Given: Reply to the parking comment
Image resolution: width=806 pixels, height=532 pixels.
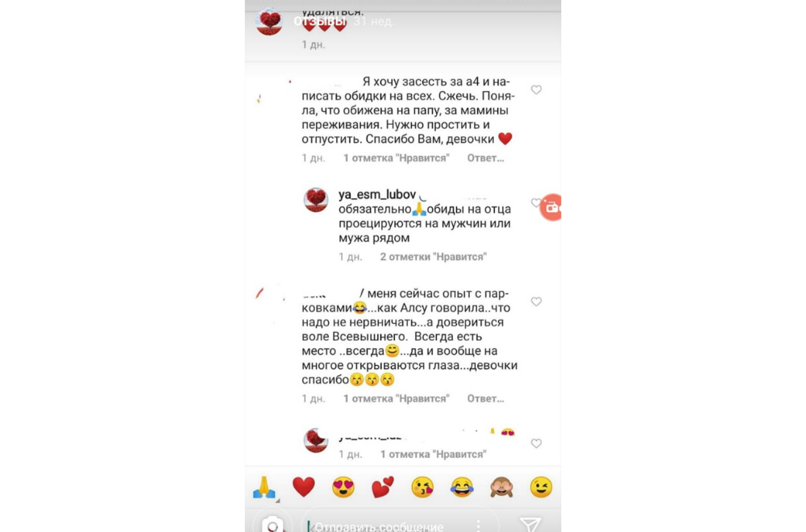Looking at the screenshot, I should click(x=485, y=399).
